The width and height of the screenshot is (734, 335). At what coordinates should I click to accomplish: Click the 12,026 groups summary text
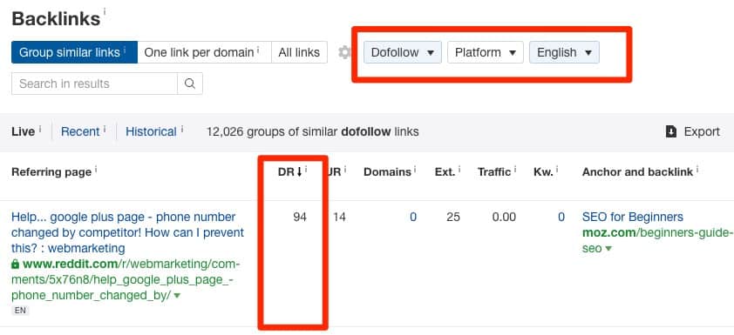(313, 131)
